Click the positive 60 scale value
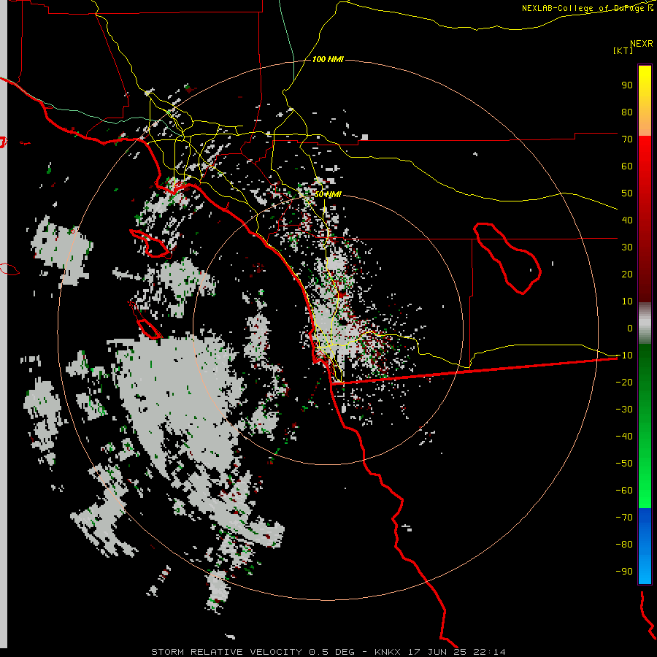 (x=627, y=166)
